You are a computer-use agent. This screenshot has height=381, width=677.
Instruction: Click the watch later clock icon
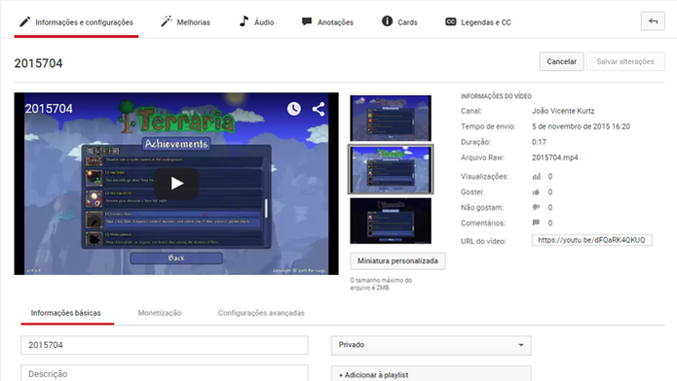[294, 109]
